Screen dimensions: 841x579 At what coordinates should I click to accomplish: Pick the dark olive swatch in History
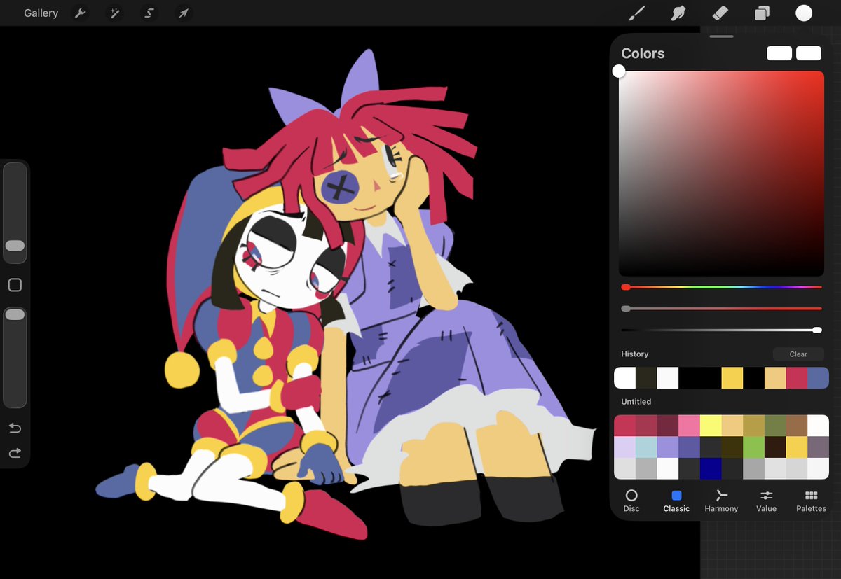[x=646, y=378]
